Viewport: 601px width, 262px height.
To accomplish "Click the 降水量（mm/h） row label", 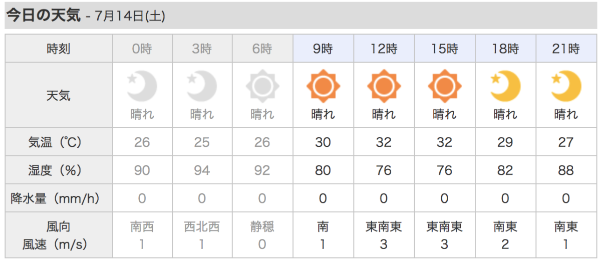I will [x=59, y=198].
